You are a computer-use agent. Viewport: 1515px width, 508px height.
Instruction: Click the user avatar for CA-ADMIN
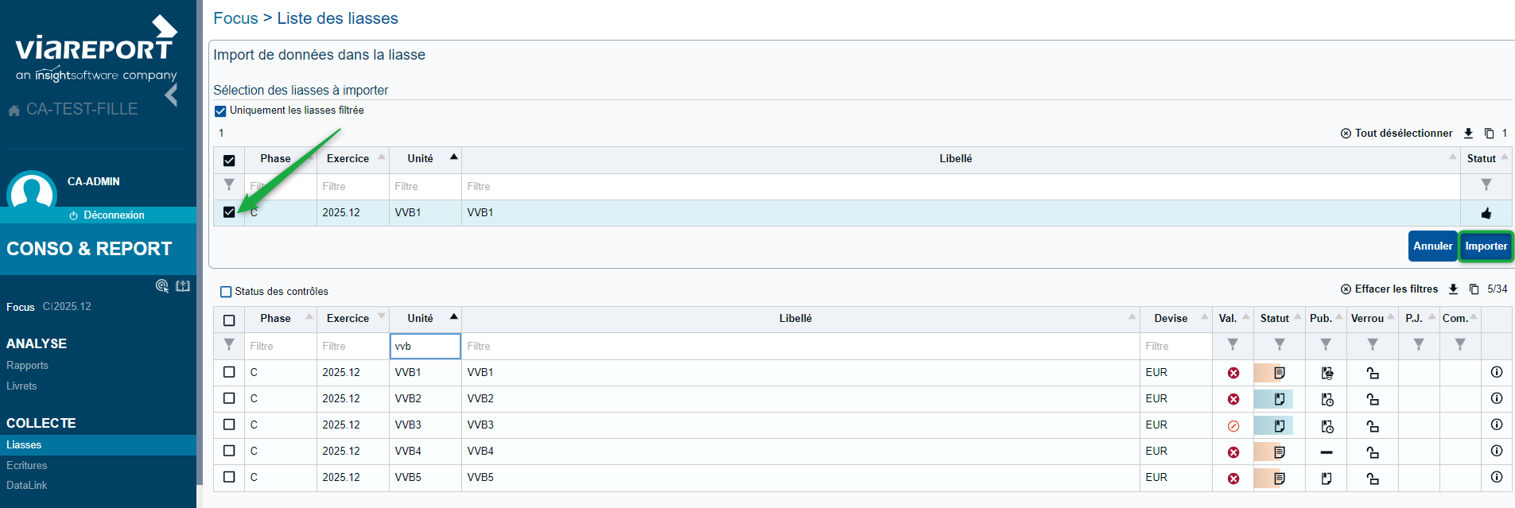pyautogui.click(x=32, y=191)
